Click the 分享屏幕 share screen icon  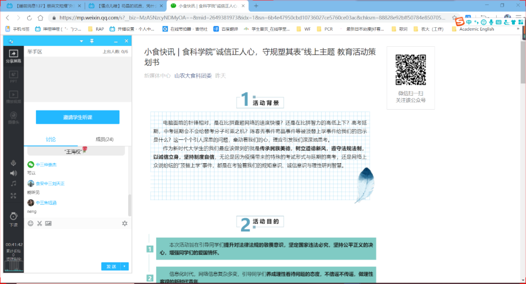coord(14,56)
